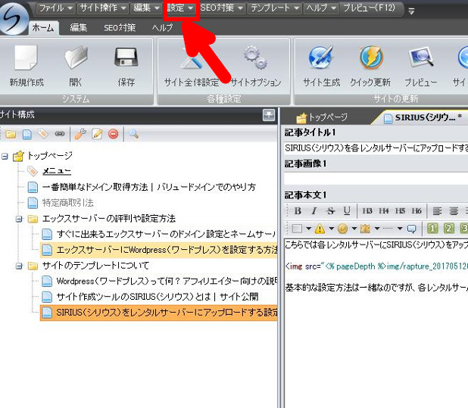The image size is (468, 408).
Task: Add a category with the folder icon in the site tree toolbar
Action: tap(11, 134)
